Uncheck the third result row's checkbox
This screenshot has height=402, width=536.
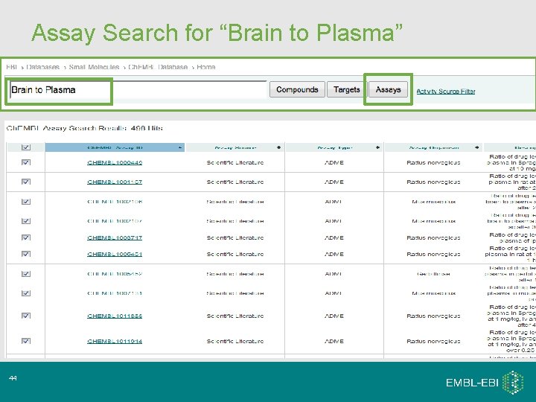(x=26, y=202)
